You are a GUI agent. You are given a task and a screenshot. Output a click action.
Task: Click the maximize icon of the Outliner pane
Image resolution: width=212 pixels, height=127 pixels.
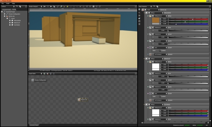[26, 6]
